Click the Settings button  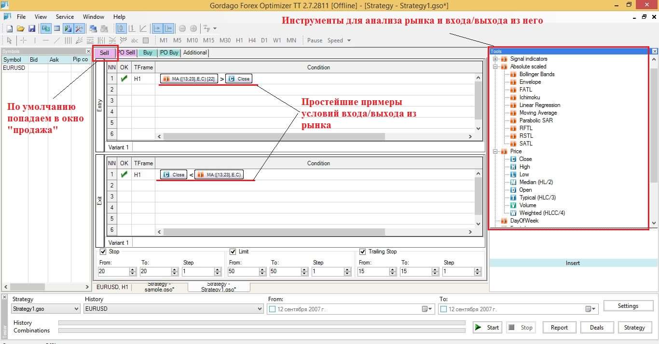628,306
